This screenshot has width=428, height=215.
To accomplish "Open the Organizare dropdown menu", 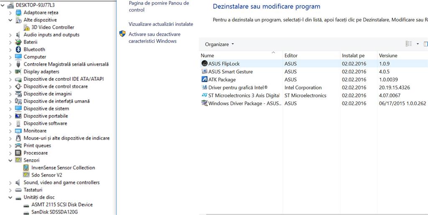I will 219,44.
